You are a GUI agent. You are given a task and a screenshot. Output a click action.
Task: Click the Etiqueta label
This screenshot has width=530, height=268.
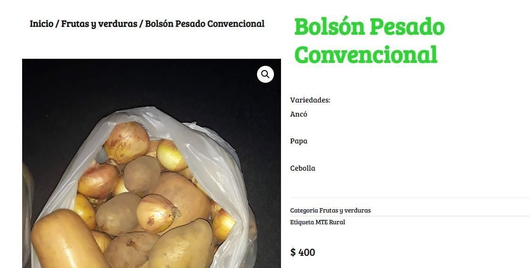[x=302, y=222]
